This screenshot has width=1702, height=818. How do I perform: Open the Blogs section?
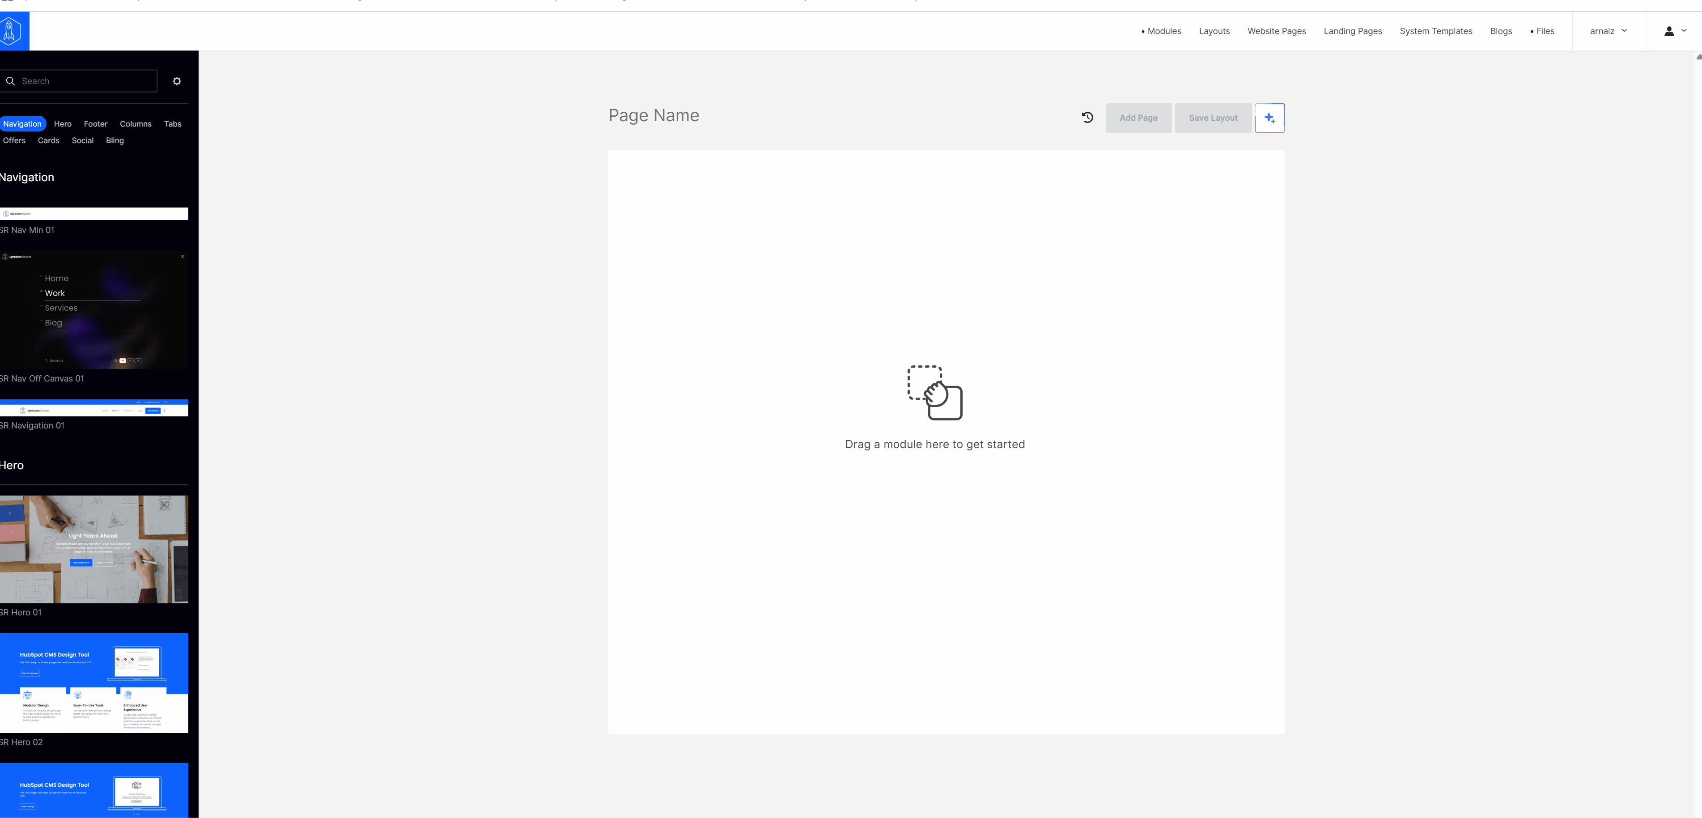[x=1500, y=31]
